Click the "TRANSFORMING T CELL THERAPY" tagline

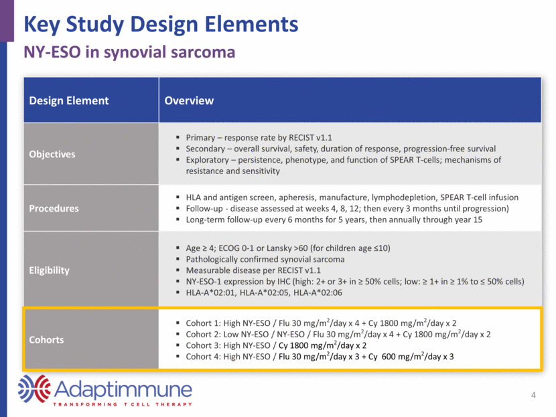(x=123, y=404)
